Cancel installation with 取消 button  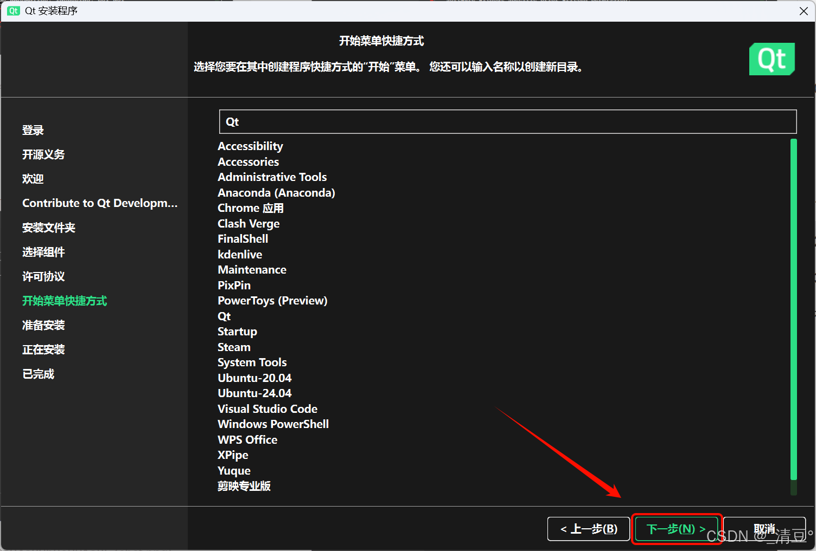[x=764, y=529]
